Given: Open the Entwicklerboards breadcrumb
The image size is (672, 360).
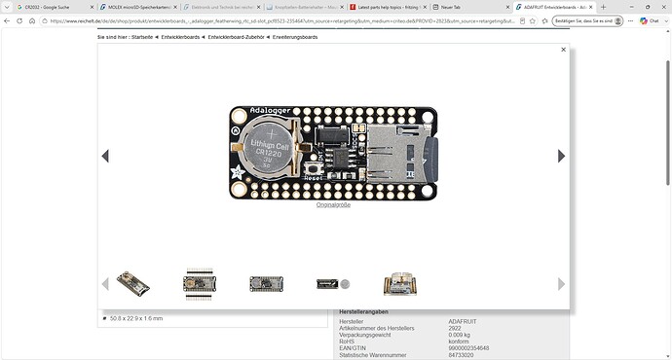Looking at the screenshot, I should [x=180, y=37].
